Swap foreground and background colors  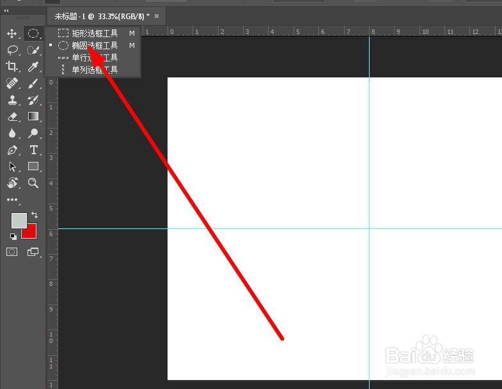(35, 215)
